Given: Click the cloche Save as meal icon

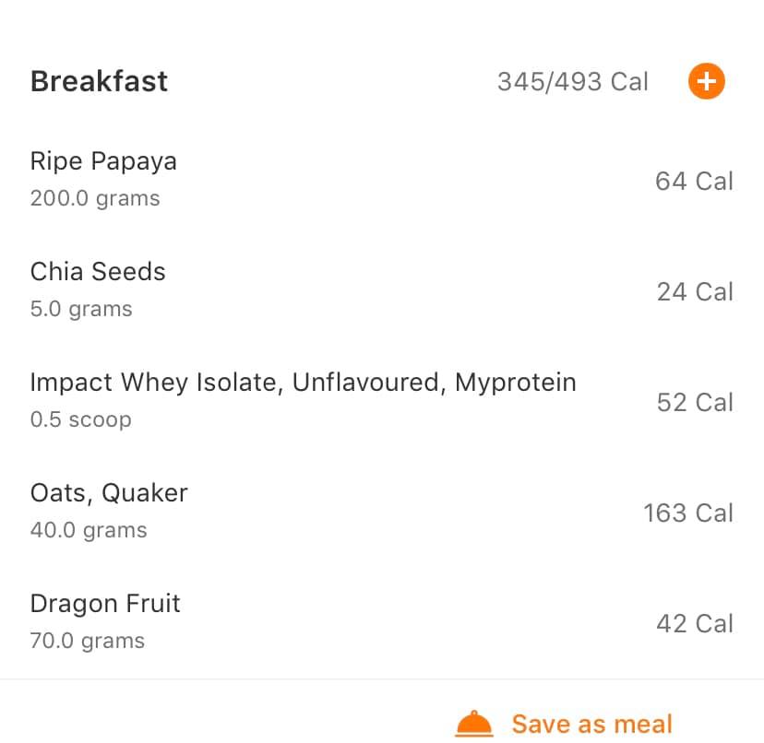Looking at the screenshot, I should click(474, 724).
